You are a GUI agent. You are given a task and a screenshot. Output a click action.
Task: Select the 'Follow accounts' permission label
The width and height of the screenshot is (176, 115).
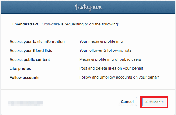pyautogui.click(x=24, y=78)
